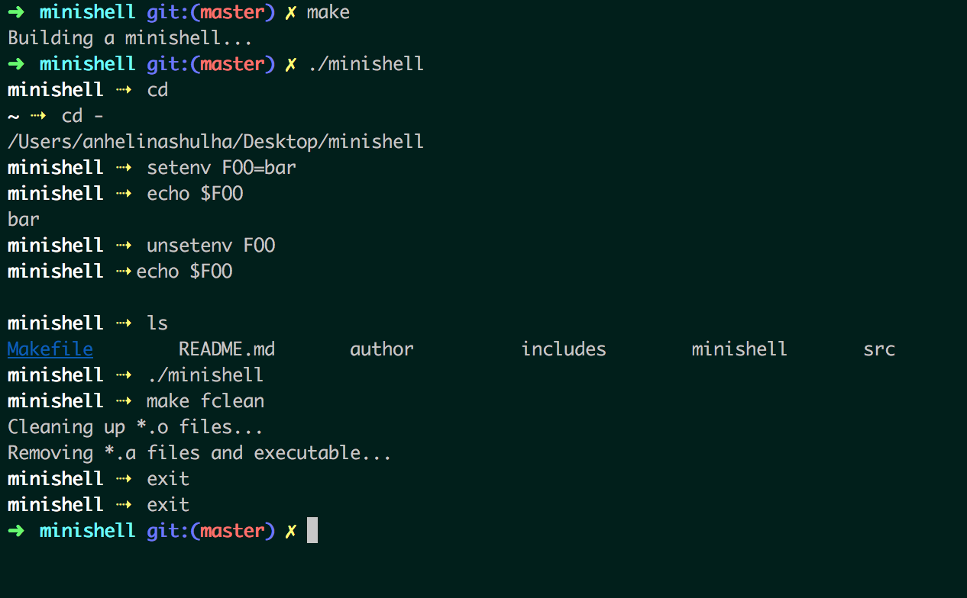
Task: Click the /Users/anhelinashulha/Desktop/minishell path output
Action: pyautogui.click(x=215, y=142)
